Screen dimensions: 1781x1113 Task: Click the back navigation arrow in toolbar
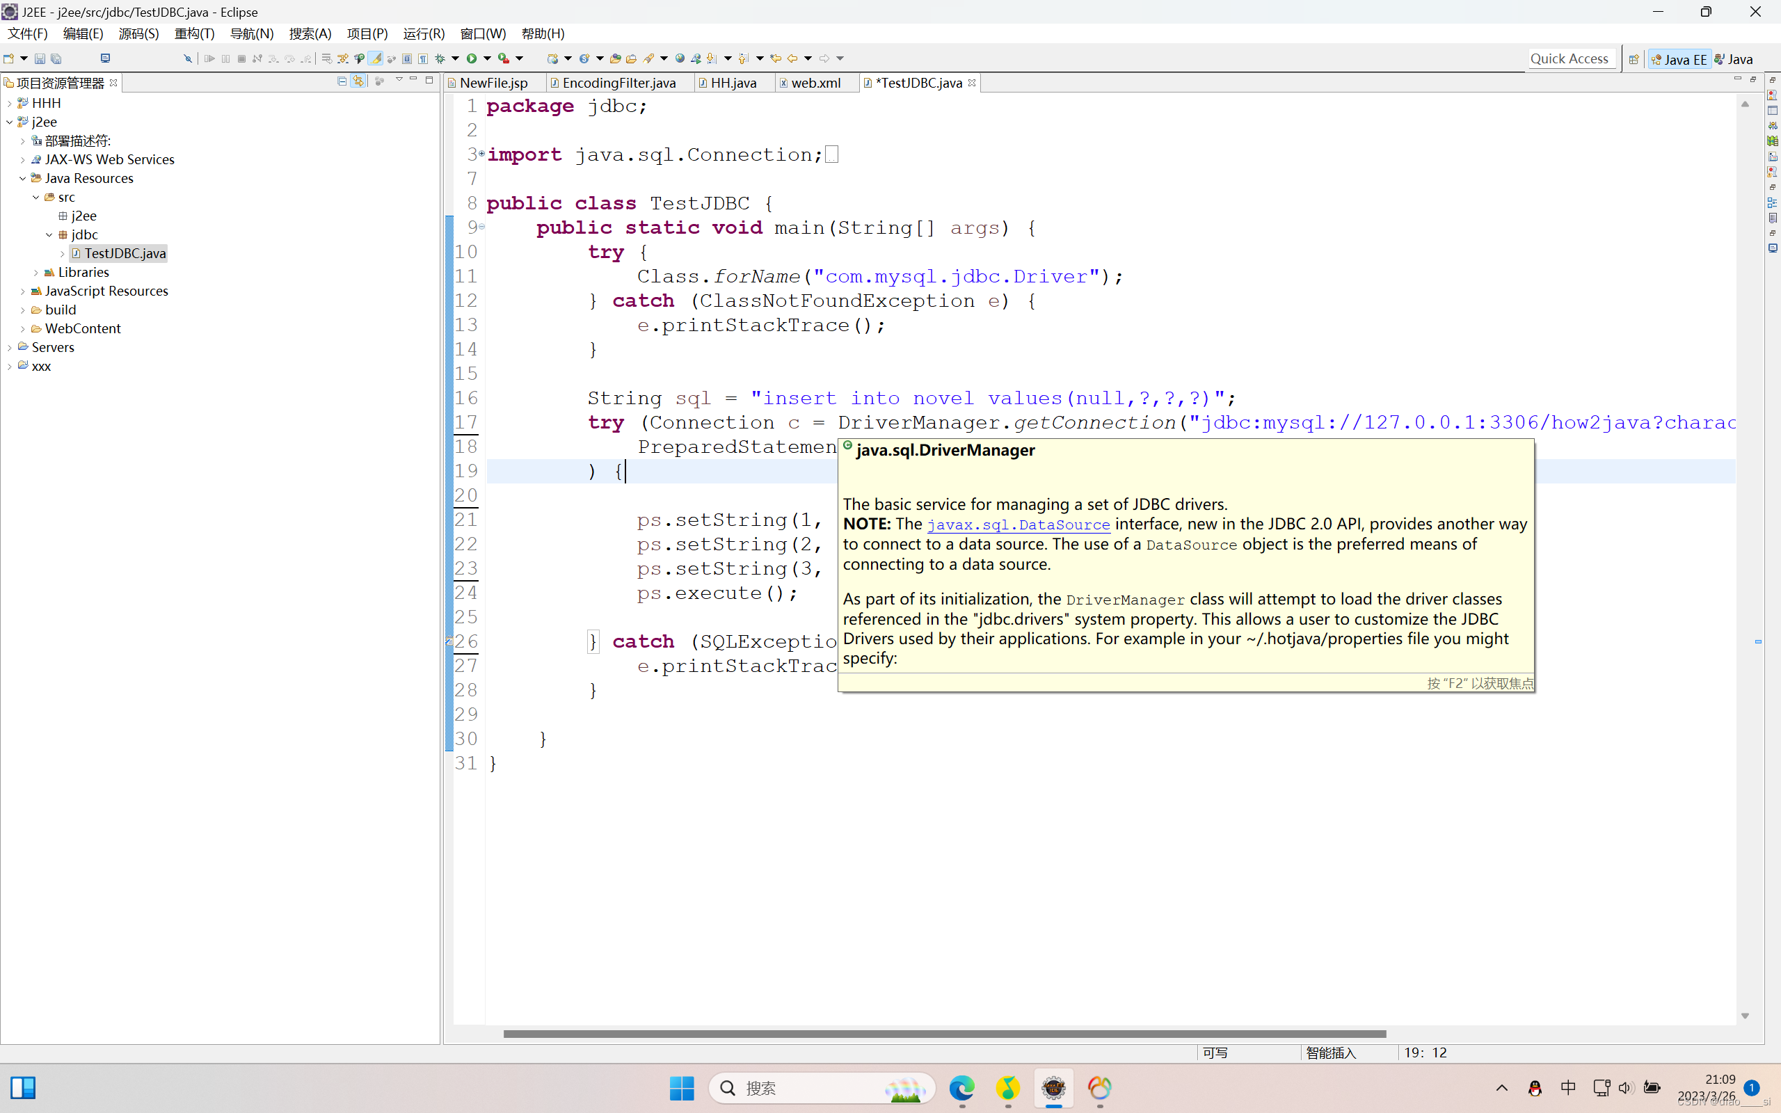pos(792,58)
